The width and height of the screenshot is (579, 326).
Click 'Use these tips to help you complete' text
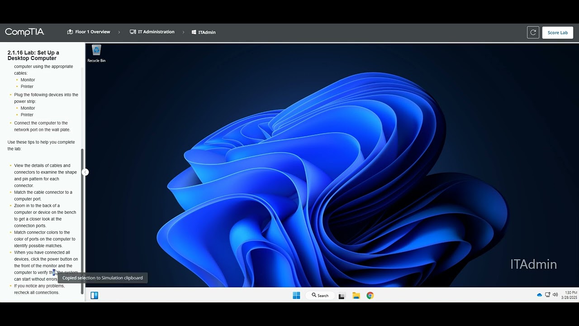41,145
